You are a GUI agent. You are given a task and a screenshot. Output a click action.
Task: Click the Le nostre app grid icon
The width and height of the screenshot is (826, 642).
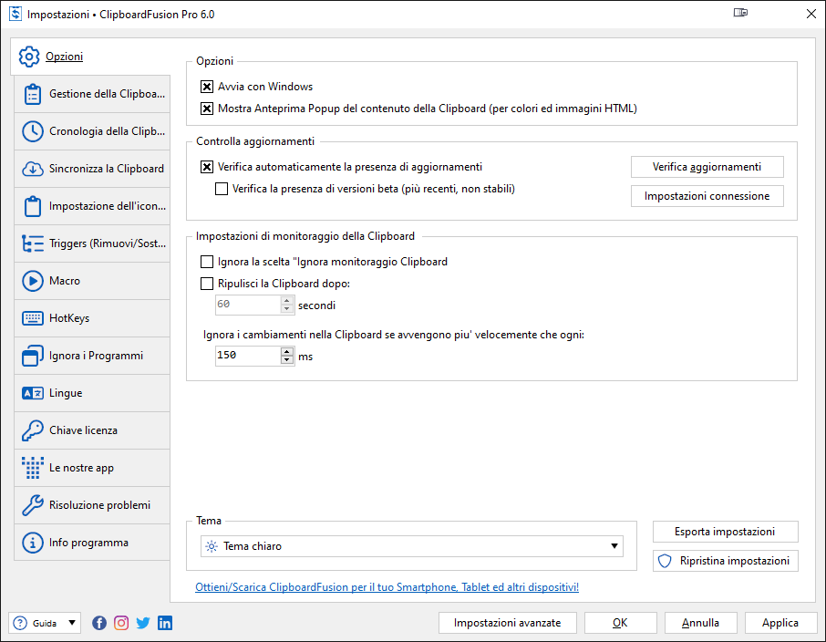33,468
